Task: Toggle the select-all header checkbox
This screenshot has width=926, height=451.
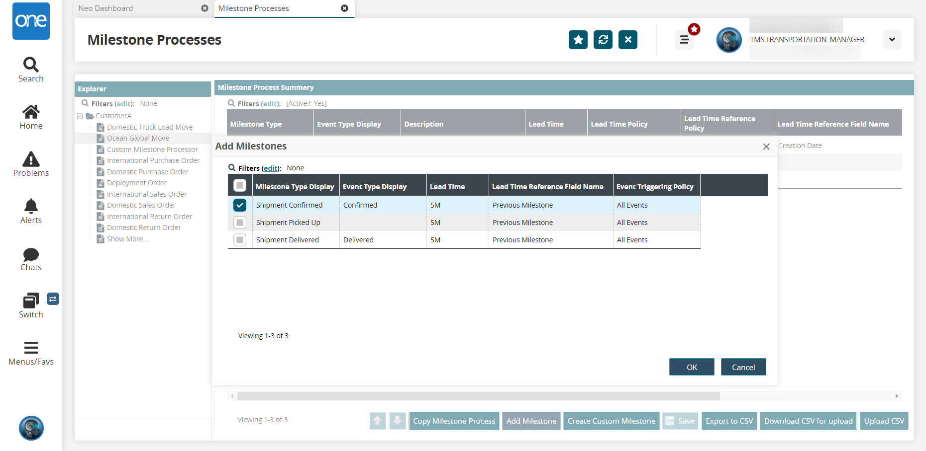Action: pos(240,186)
